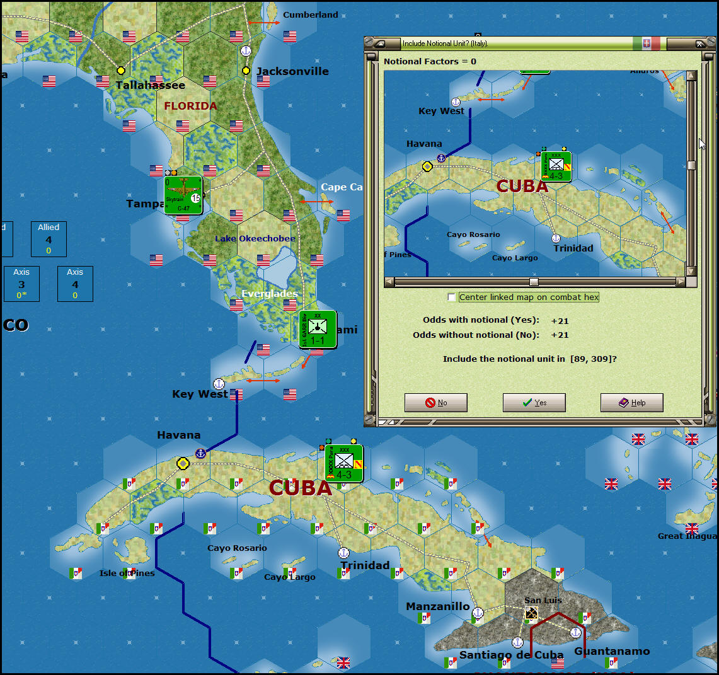The height and width of the screenshot is (675, 719).
Task: Click the Key West anchor in the dialog mini-map
Action: click(456, 102)
